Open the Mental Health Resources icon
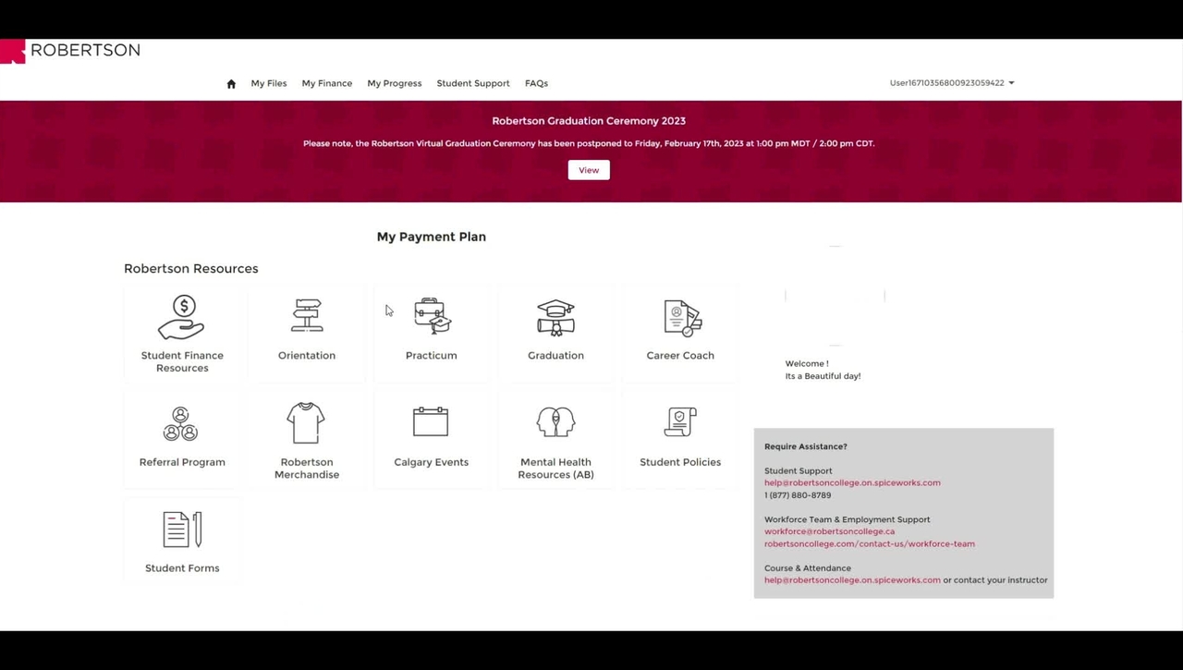Image resolution: width=1183 pixels, height=670 pixels. tap(555, 421)
